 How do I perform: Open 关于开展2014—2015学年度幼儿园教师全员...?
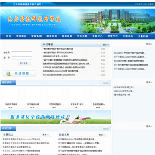tap(77, 147)
